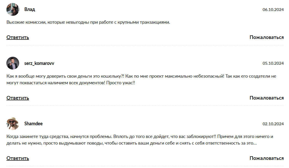This screenshot has height=168, width=289.
Task: Click Пожаловаться under serz_komarovv's comment
Action: pyautogui.click(x=267, y=98)
